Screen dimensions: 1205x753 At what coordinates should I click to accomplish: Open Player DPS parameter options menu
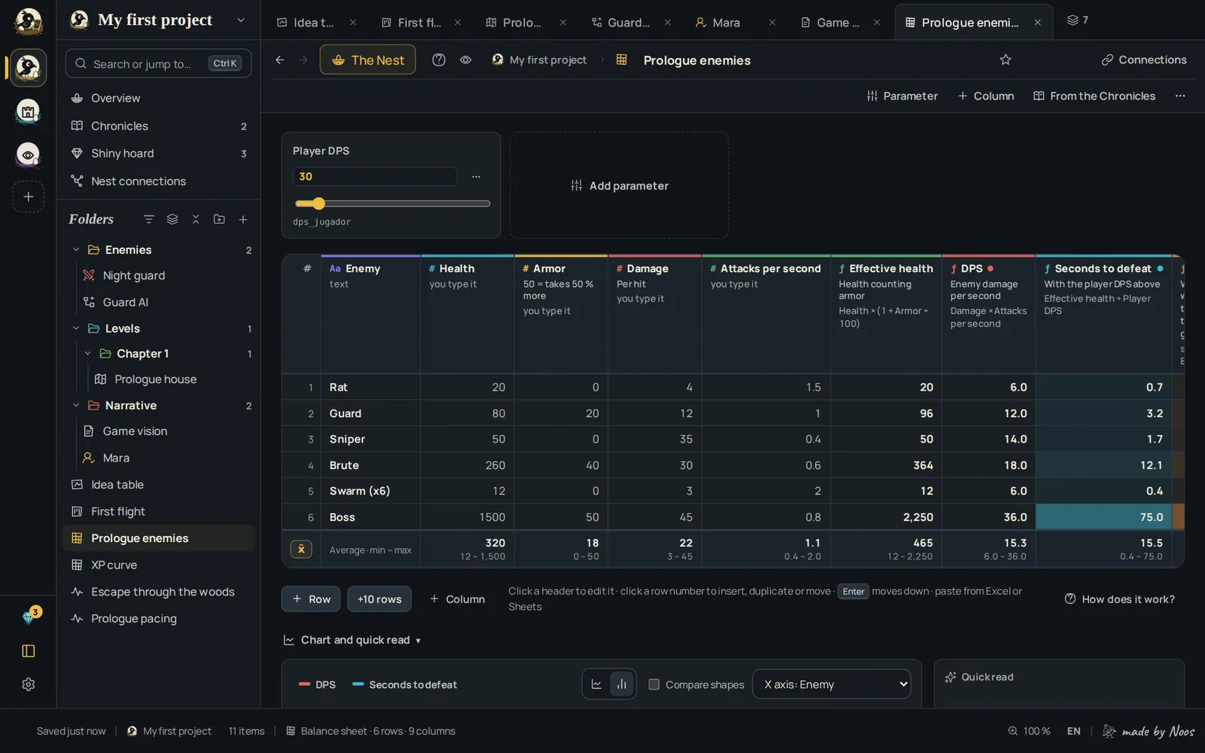(476, 176)
